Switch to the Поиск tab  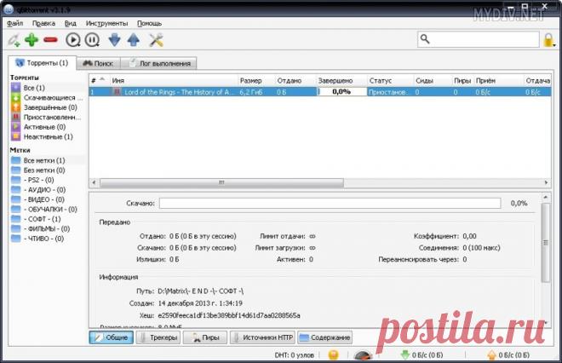tap(97, 63)
